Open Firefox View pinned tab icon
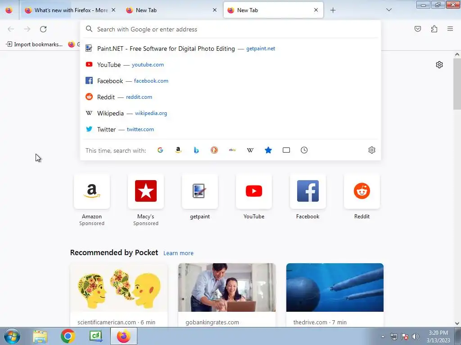The width and height of the screenshot is (461, 345). point(9,10)
